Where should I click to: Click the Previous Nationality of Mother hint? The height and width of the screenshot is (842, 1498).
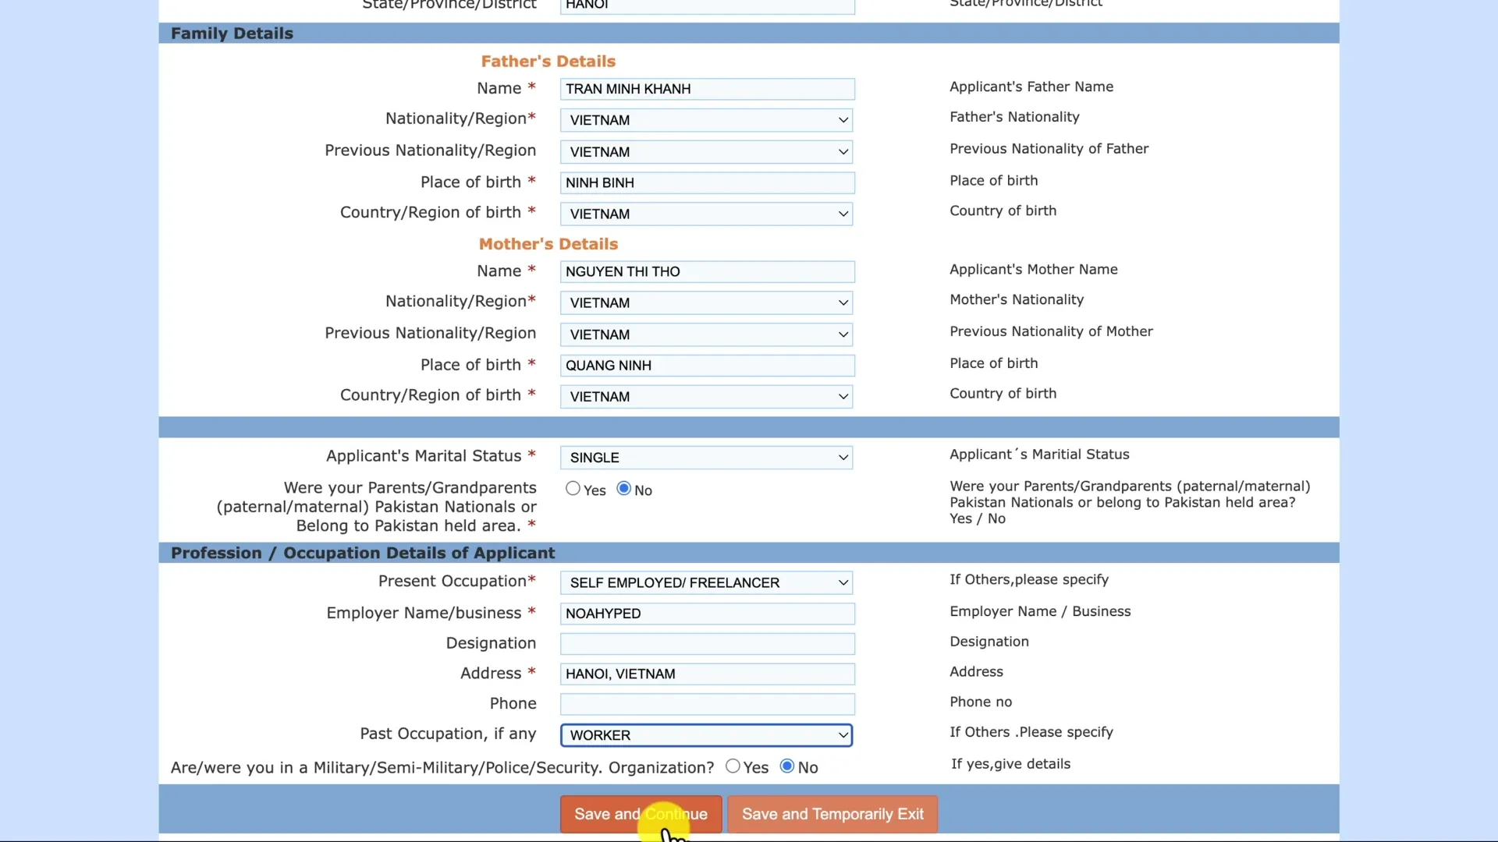(x=1051, y=331)
